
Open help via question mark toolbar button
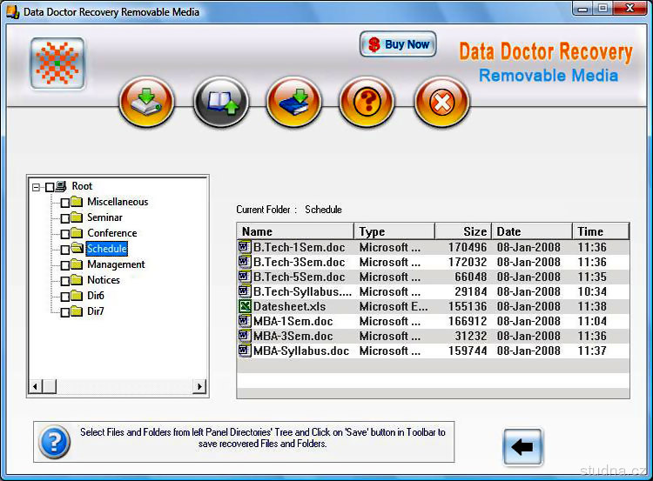pos(367,102)
